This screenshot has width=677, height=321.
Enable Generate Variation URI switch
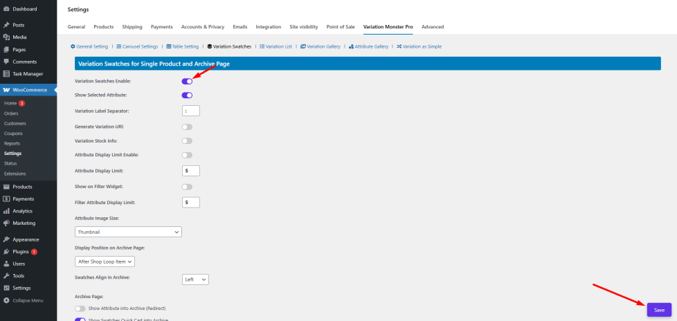click(187, 127)
